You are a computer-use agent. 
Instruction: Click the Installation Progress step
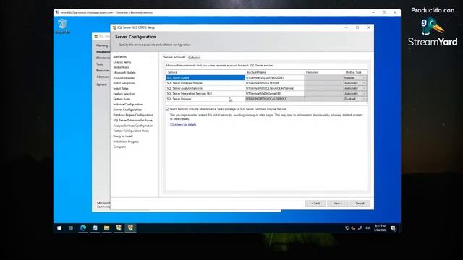(126, 142)
